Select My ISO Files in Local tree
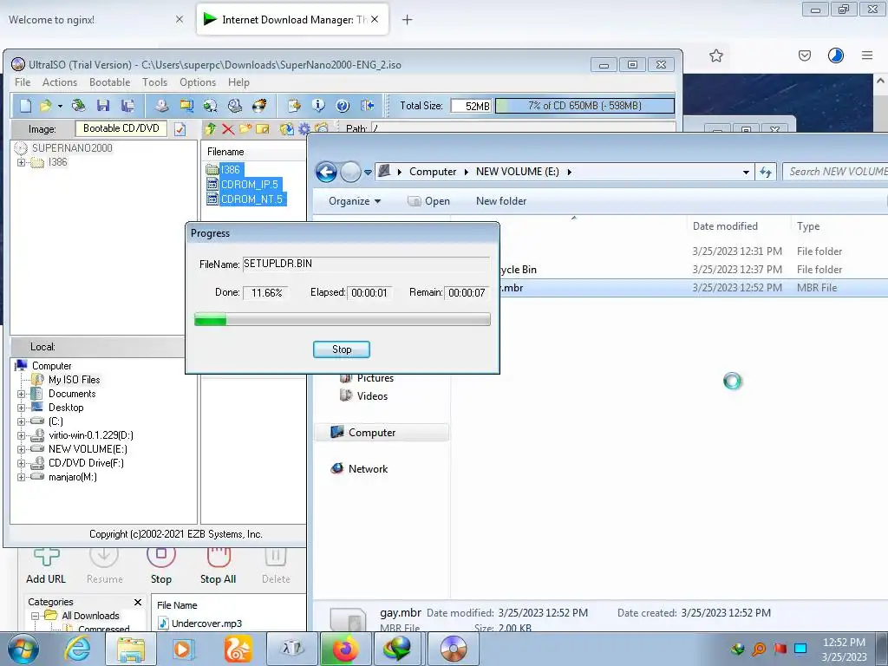 click(74, 380)
